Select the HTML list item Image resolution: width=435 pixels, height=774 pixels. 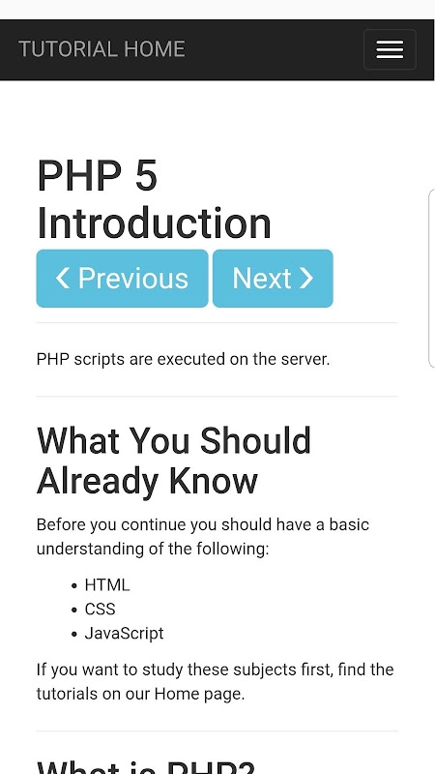[x=107, y=585]
